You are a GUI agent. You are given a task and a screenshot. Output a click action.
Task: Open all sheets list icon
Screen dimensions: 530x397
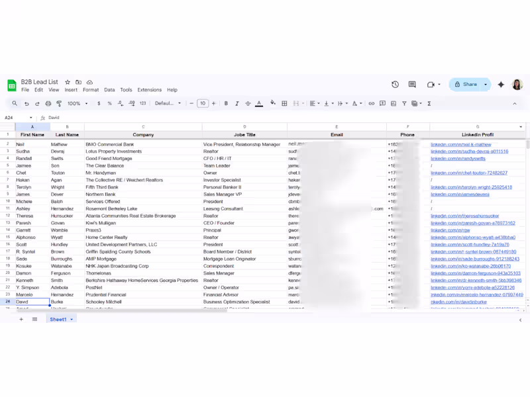pyautogui.click(x=35, y=320)
